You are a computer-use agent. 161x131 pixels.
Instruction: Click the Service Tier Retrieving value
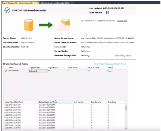pos(86,47)
